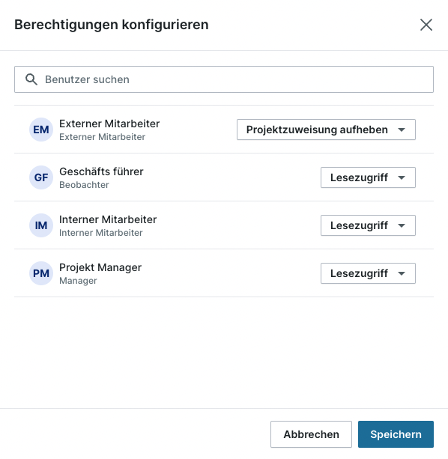Save permissions with Speichern button
The image size is (448, 459).
click(x=396, y=434)
